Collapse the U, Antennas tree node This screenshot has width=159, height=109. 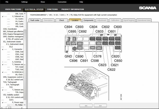pyautogui.click(x=3, y=72)
